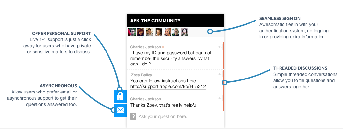Click the Threaded Discussions callout circle marker

click(x=224, y=82)
